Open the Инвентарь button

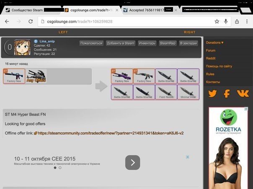147,43
